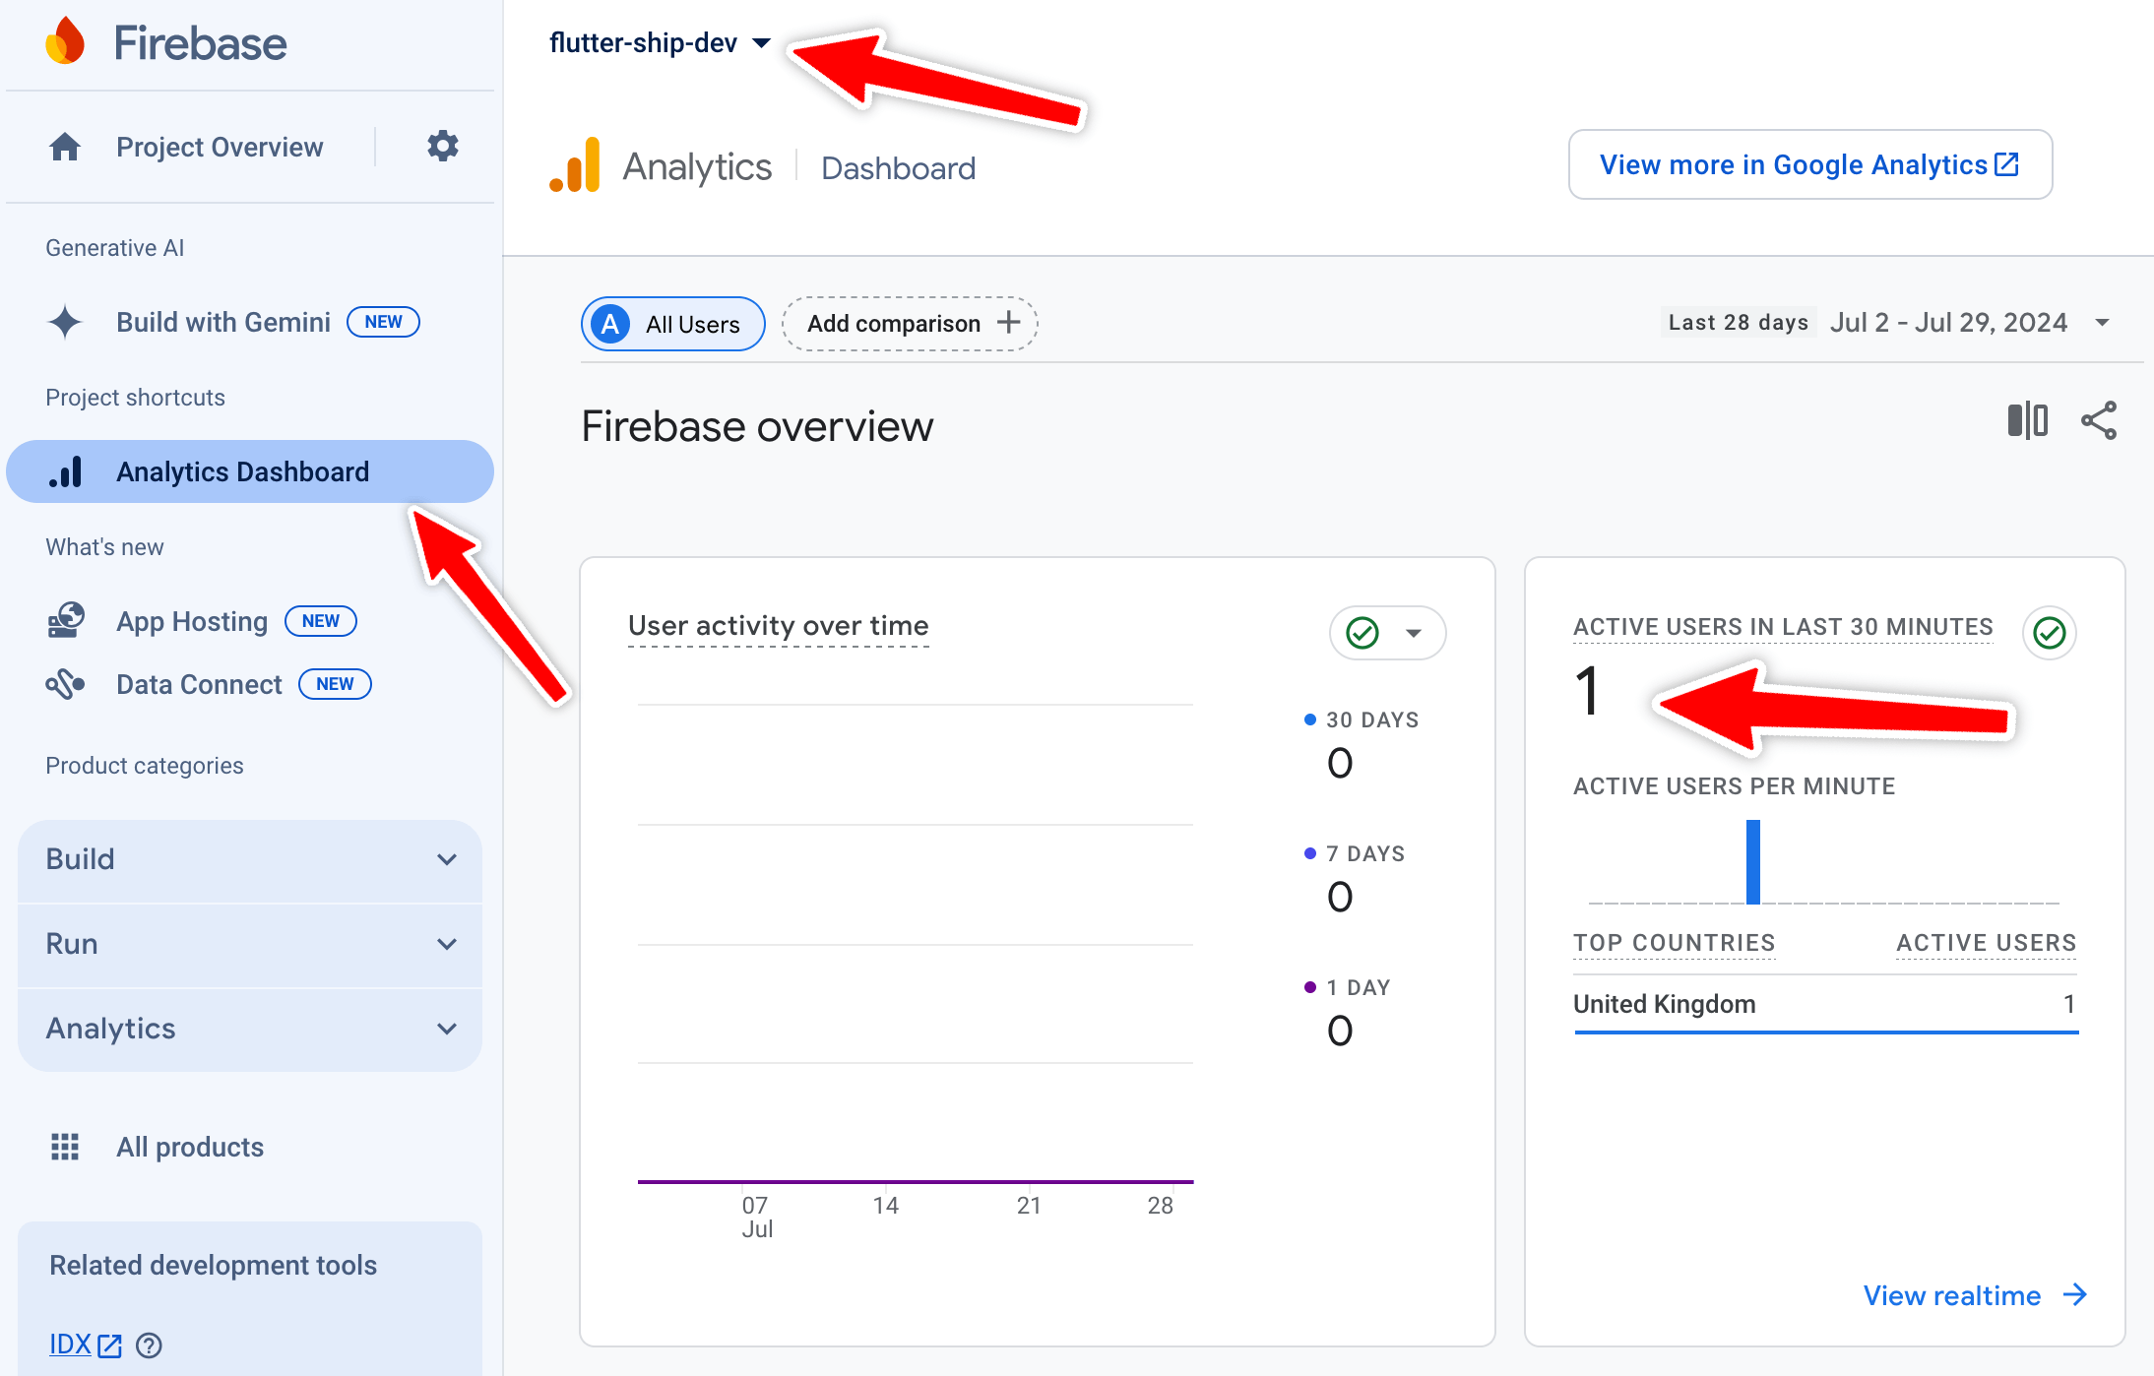Open the All products grid
The image size is (2154, 1376).
[158, 1147]
